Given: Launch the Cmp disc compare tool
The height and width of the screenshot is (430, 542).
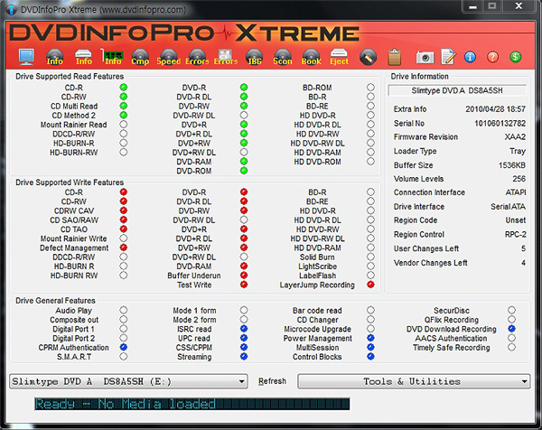Looking at the screenshot, I should [140, 57].
